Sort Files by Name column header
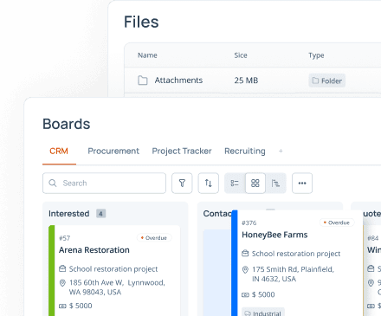This screenshot has height=316, width=381. 147,55
